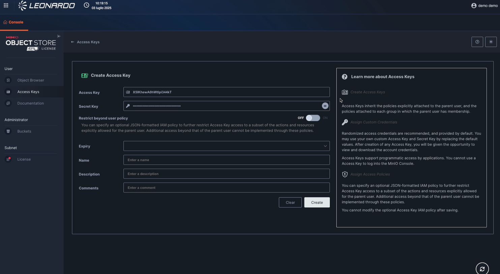The height and width of the screenshot is (274, 500).
Task: Focus the Description text field
Action: click(x=226, y=174)
